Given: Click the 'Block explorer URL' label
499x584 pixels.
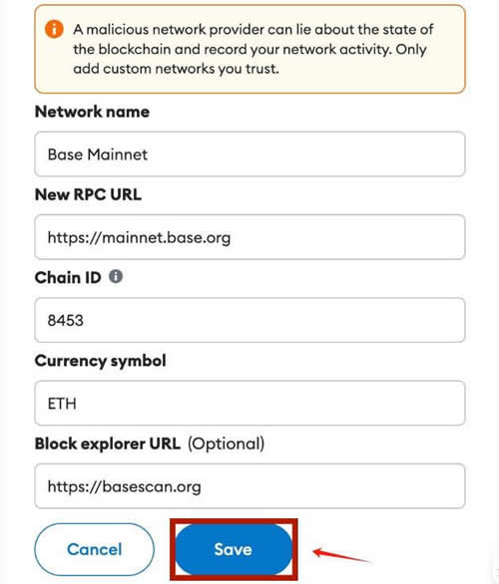Looking at the screenshot, I should 108,443.
